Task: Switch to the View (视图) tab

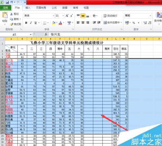Action: tap(86, 8)
